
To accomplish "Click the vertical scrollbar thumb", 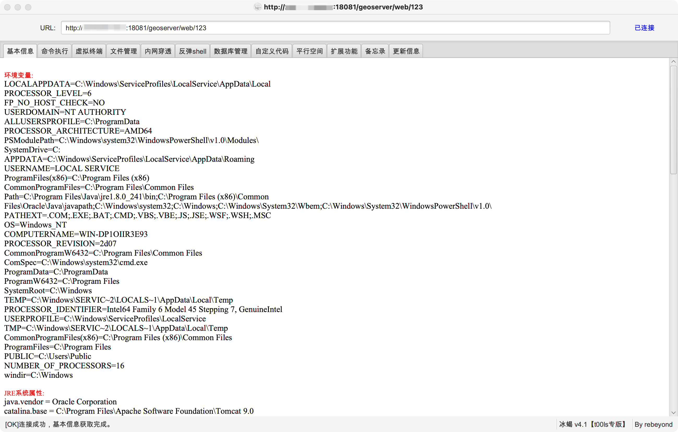I will click(x=673, y=120).
